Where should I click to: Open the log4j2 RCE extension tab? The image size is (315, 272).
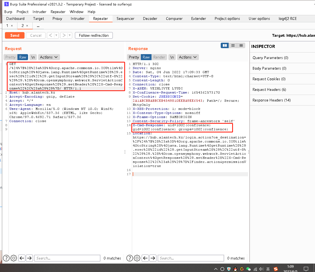(287, 19)
